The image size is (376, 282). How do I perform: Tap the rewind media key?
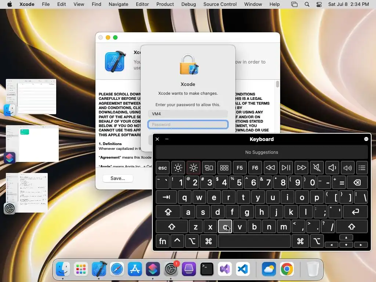coord(270,167)
